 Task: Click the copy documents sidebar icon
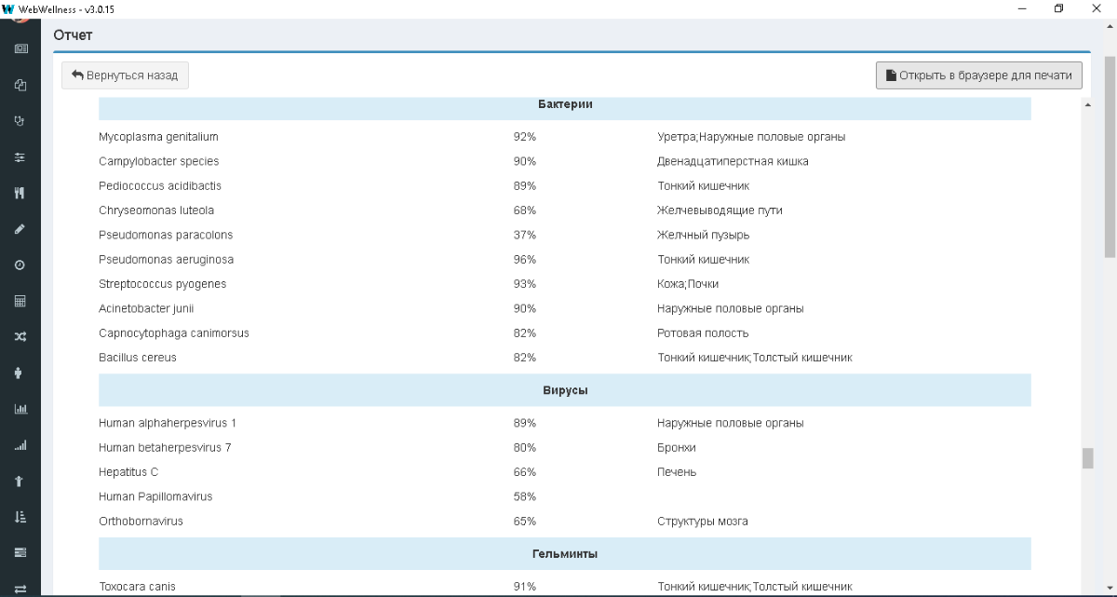[x=20, y=85]
